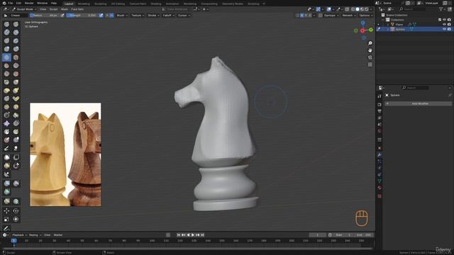
Task: Open the Mask header menu
Action: click(x=65, y=9)
